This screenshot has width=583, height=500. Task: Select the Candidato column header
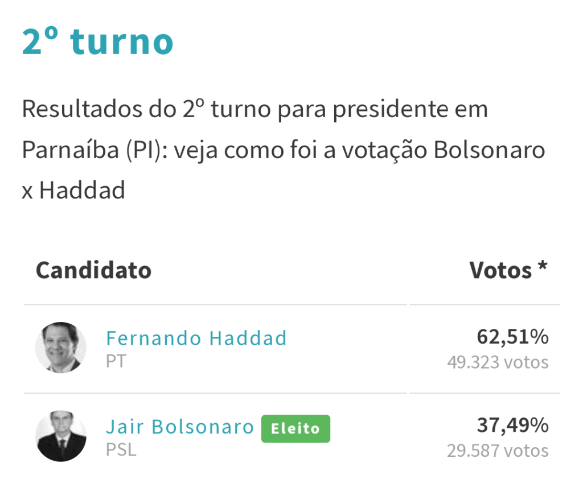tap(94, 270)
